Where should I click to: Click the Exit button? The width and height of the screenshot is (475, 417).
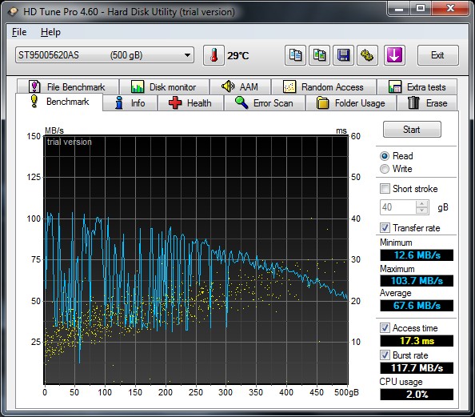pyautogui.click(x=437, y=55)
